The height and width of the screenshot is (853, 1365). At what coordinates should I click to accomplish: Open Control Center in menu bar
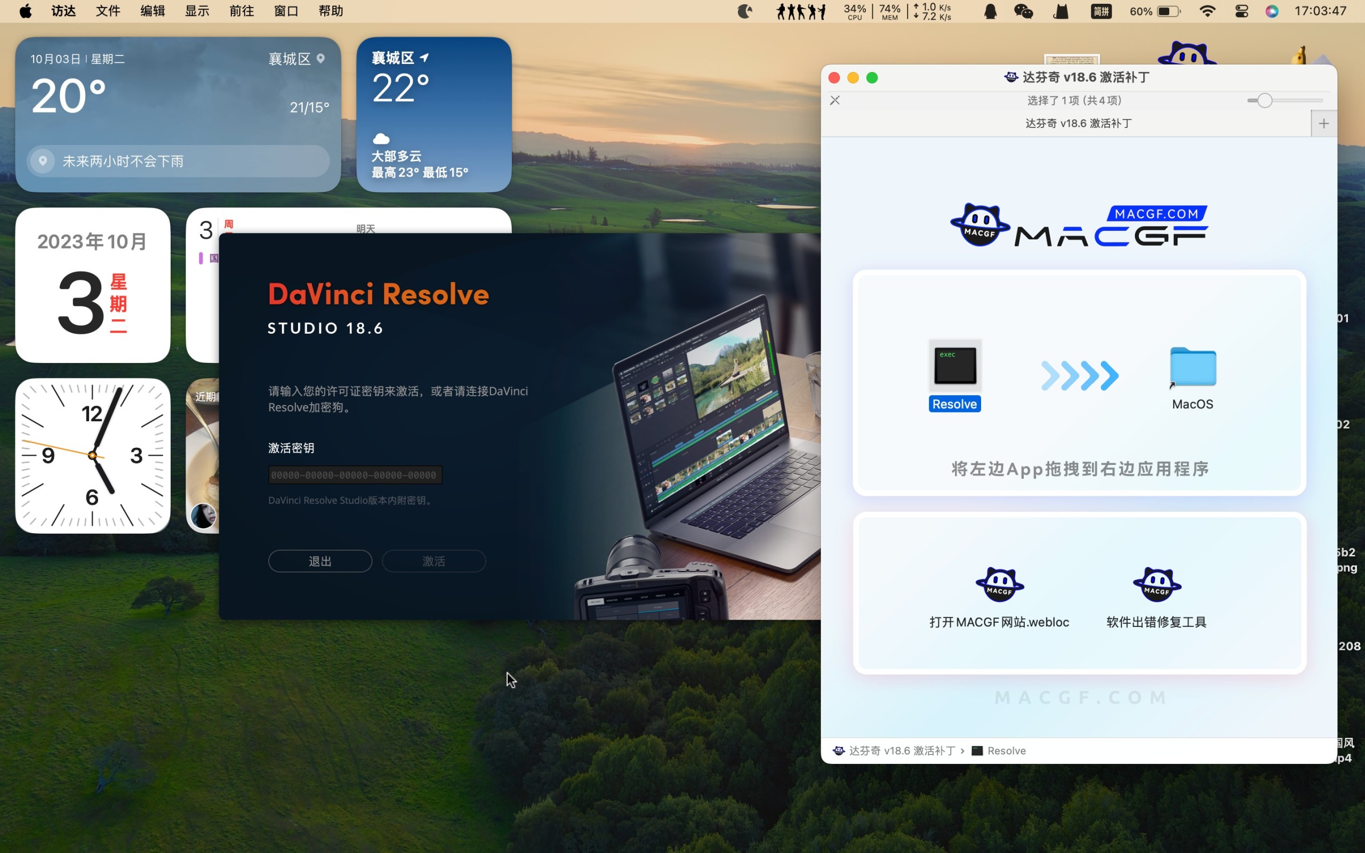click(x=1241, y=11)
